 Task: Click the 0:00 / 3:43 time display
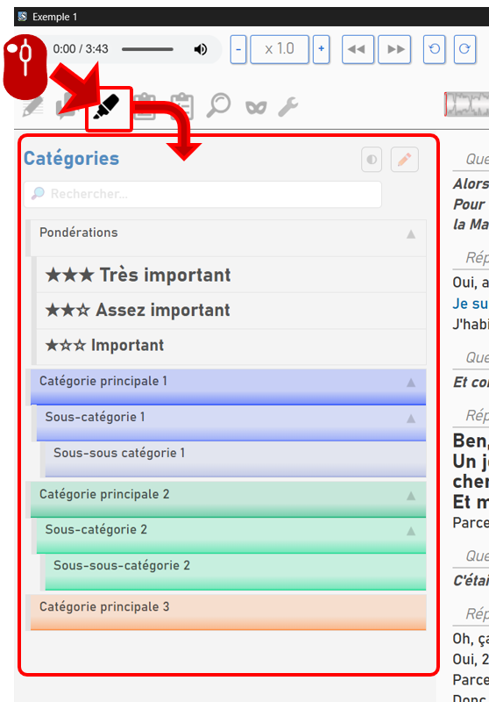tap(81, 49)
